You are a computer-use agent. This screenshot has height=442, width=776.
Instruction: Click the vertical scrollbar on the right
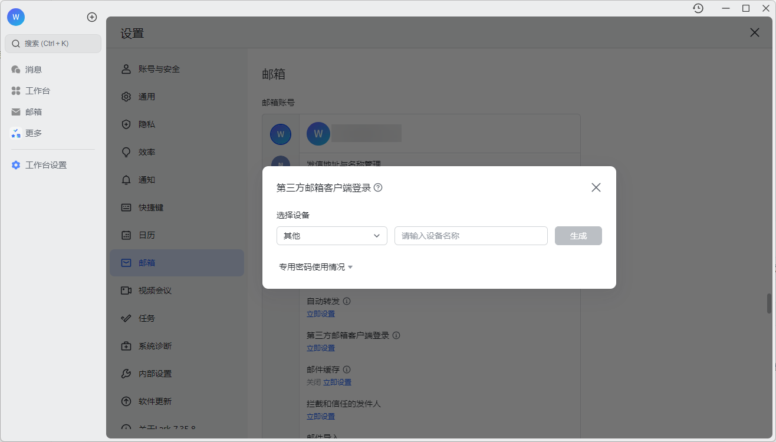(x=769, y=304)
